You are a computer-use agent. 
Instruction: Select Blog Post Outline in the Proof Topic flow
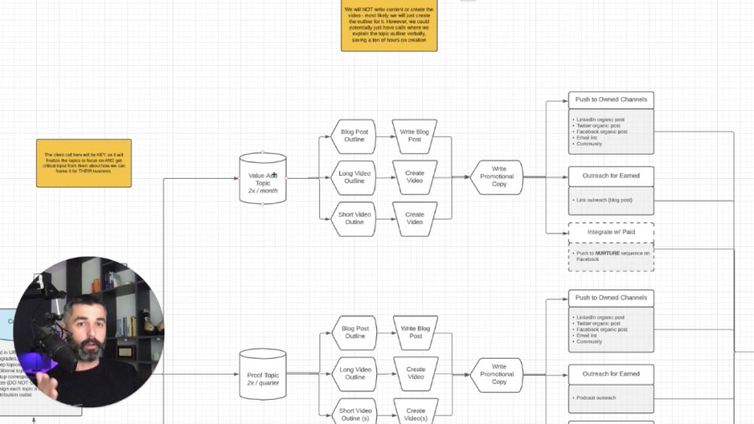[355, 332]
